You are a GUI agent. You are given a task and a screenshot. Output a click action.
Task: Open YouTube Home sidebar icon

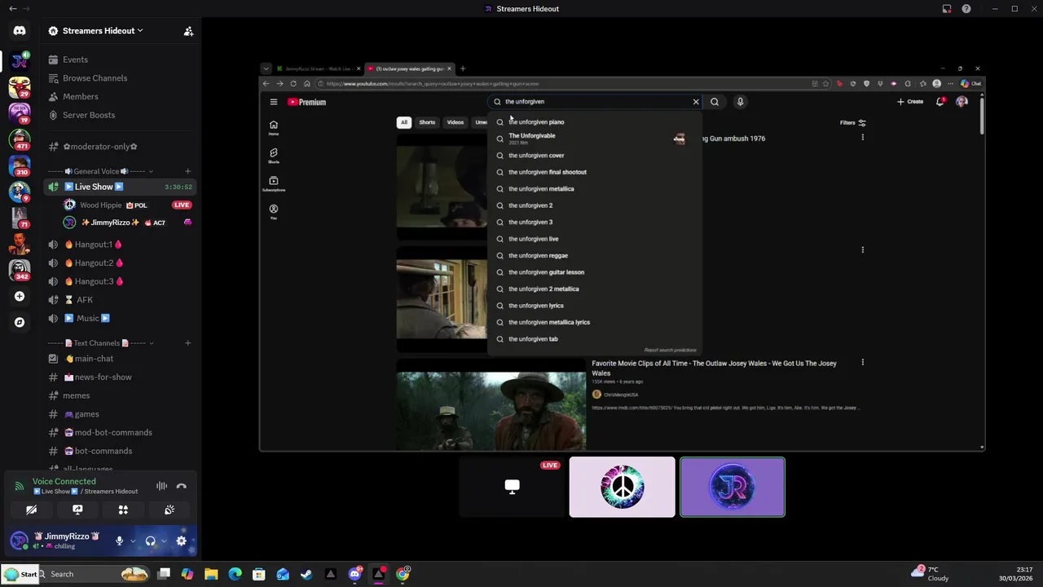pyautogui.click(x=274, y=127)
